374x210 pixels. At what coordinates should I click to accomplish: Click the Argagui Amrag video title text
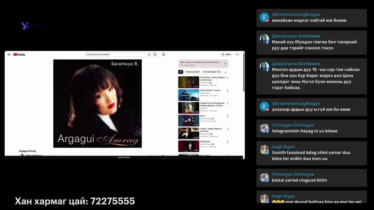pos(27,151)
